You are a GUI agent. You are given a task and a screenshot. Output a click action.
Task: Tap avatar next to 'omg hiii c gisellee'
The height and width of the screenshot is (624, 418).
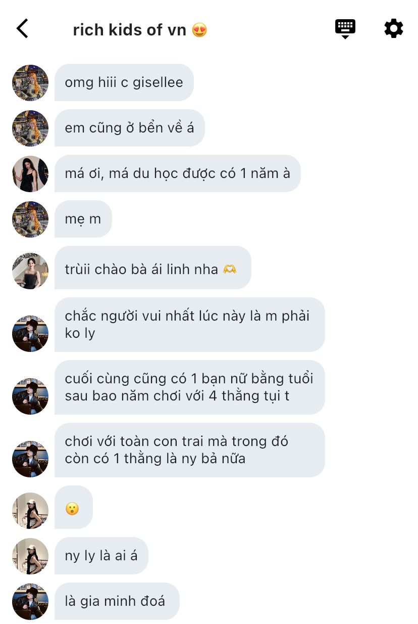[x=30, y=83]
